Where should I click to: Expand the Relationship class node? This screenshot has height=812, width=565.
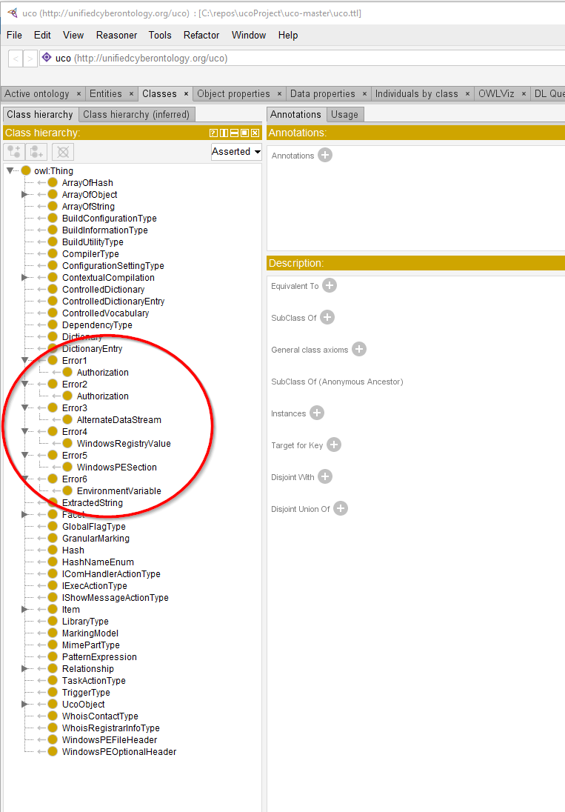(x=24, y=668)
